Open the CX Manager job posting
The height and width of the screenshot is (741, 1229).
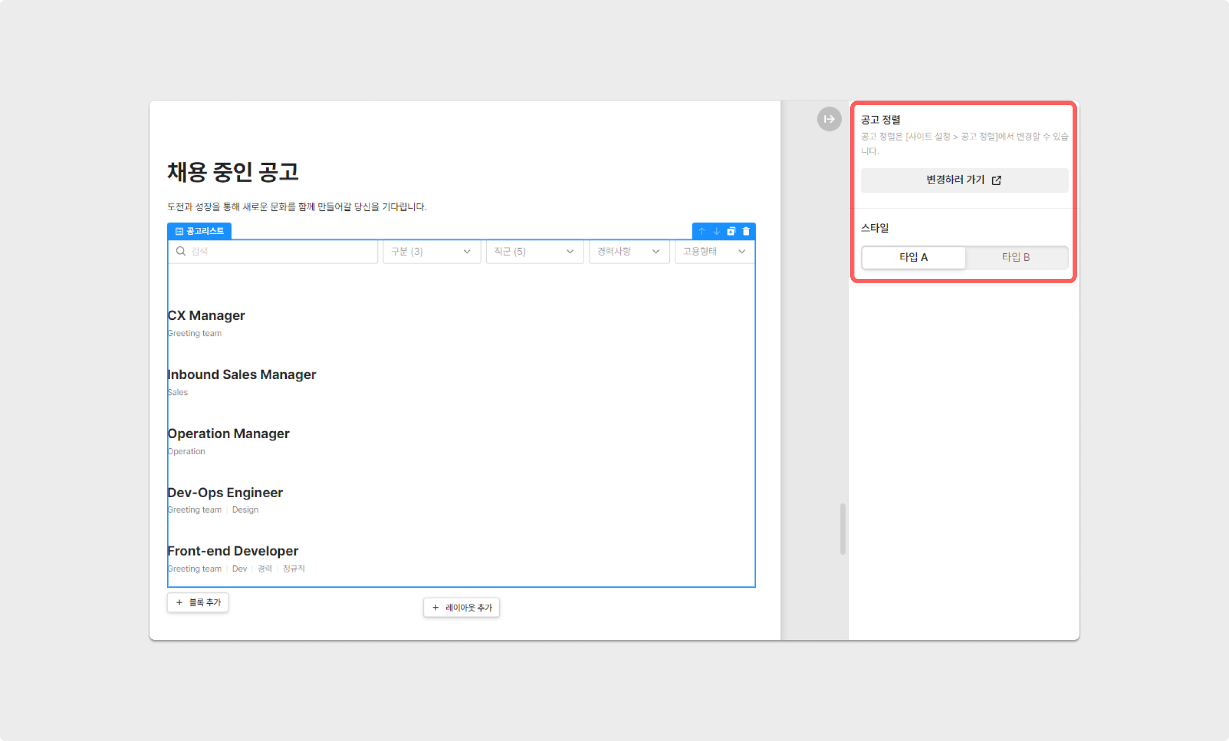pyautogui.click(x=206, y=316)
